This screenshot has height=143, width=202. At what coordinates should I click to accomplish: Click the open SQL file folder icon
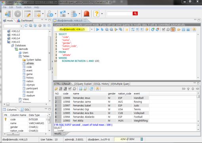(179, 29)
